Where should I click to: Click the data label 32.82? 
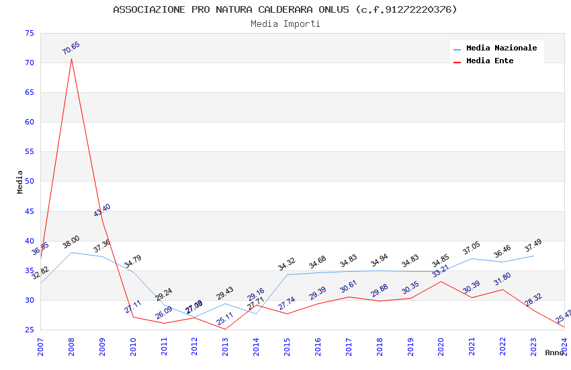(40, 272)
